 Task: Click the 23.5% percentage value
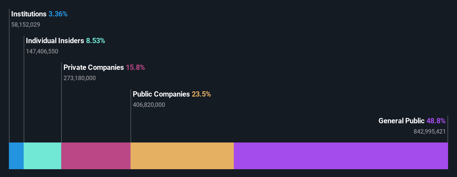(201, 94)
